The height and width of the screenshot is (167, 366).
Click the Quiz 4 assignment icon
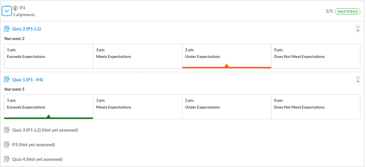coord(7,159)
